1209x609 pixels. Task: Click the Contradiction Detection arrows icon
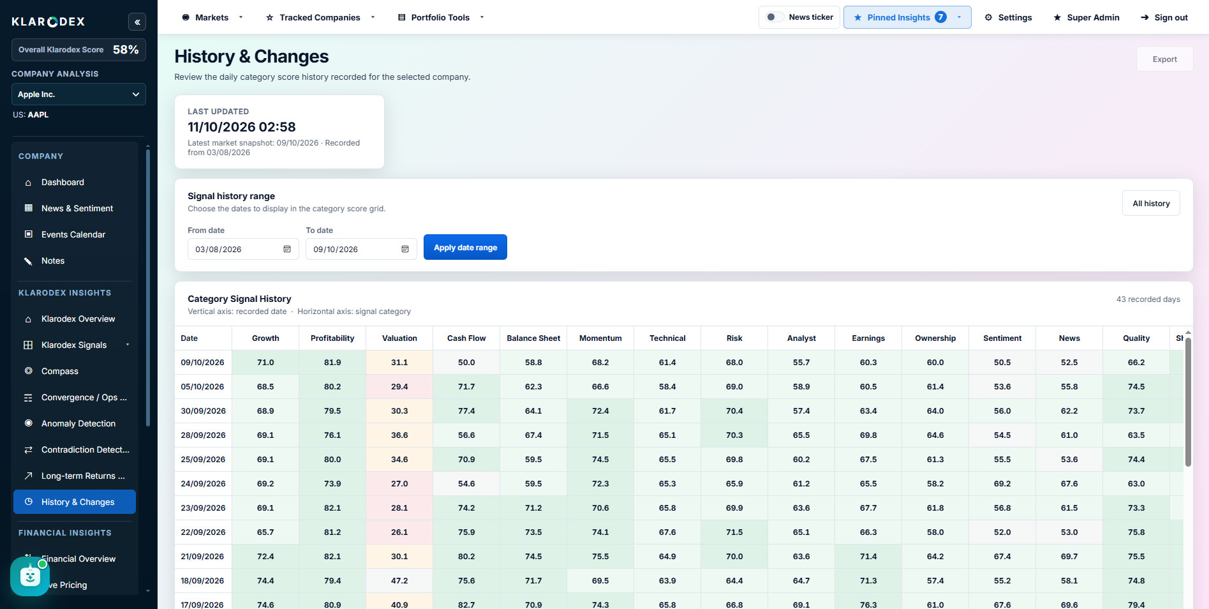[28, 449]
